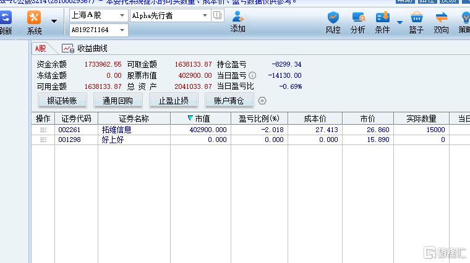
Task: Click the 刷新 refresh icon
Action: point(6,17)
